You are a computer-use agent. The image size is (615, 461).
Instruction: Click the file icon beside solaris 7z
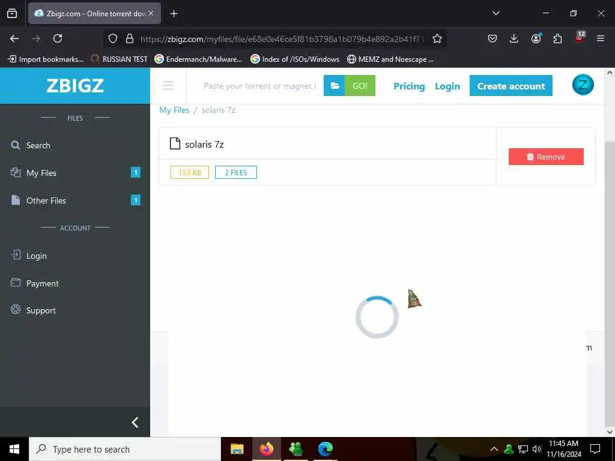coord(175,144)
